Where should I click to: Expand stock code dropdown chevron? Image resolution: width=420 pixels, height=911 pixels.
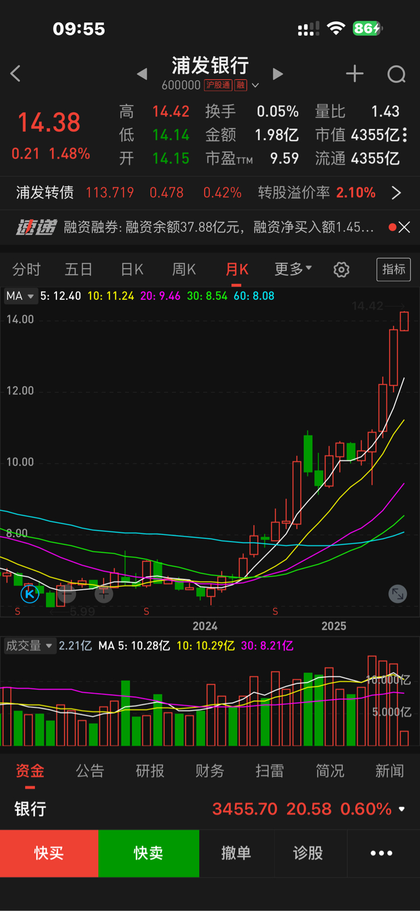point(255,85)
